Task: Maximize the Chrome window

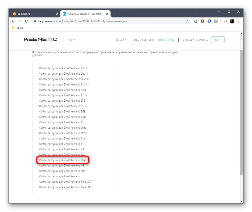Action: pyautogui.click(x=229, y=12)
